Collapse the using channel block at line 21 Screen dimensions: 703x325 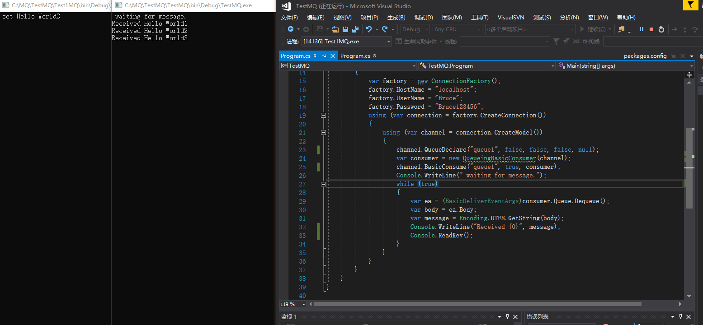pyautogui.click(x=323, y=132)
